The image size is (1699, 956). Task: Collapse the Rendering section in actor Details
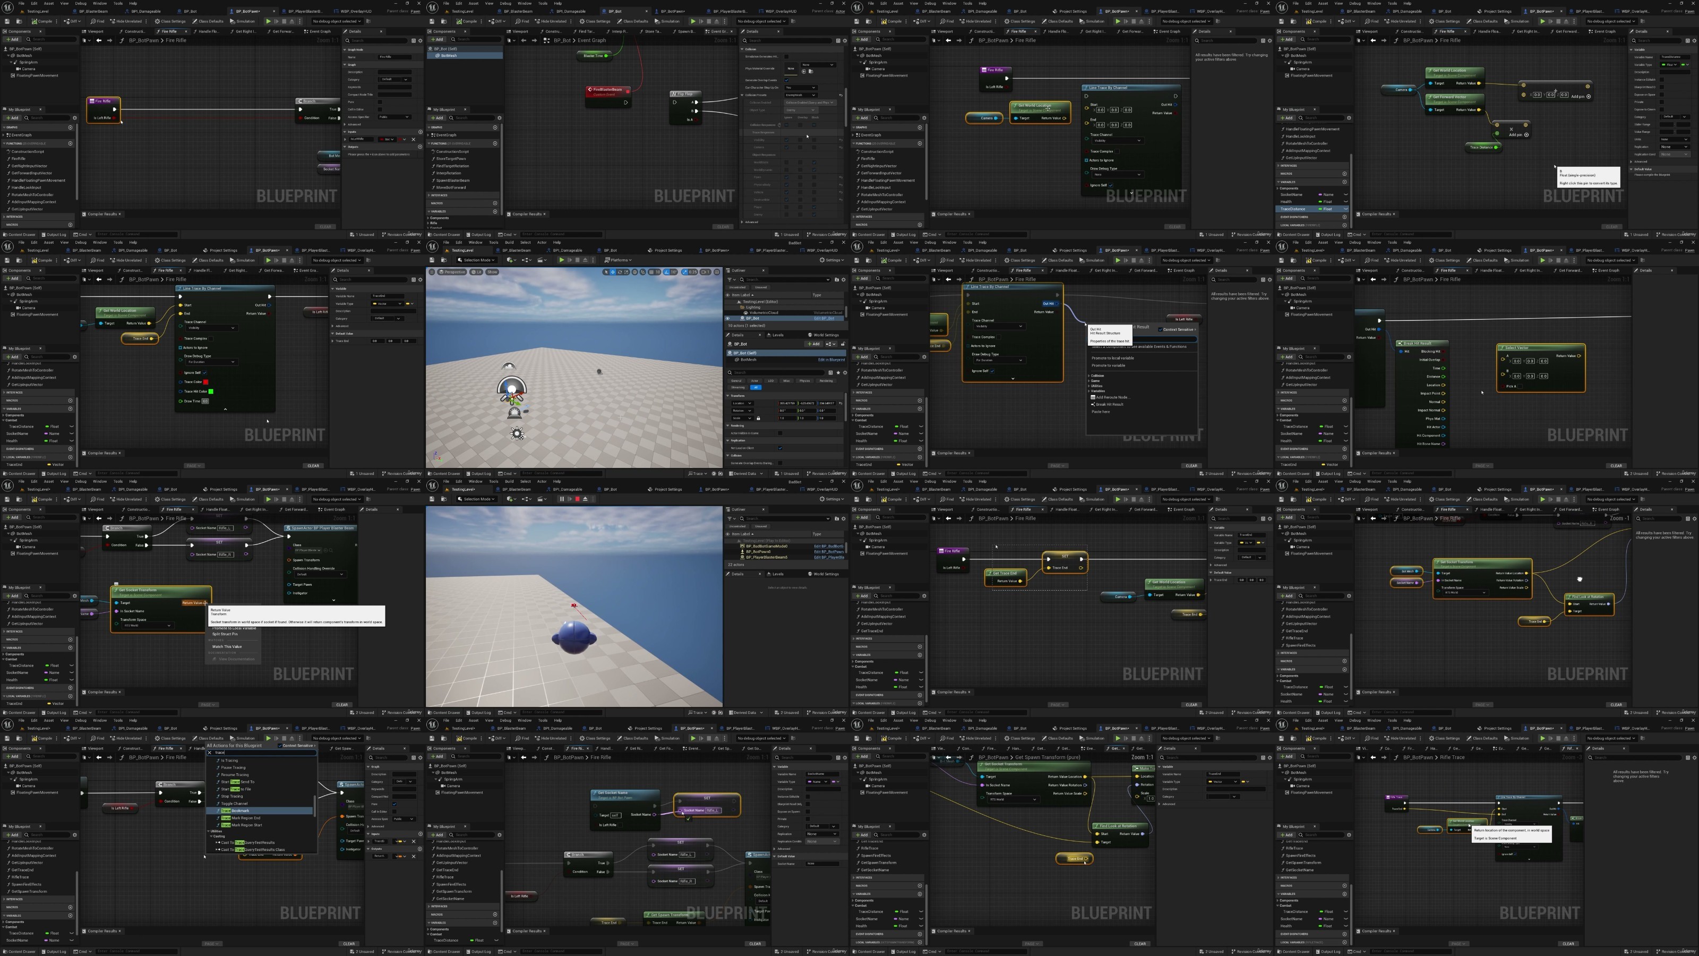pyautogui.click(x=728, y=425)
